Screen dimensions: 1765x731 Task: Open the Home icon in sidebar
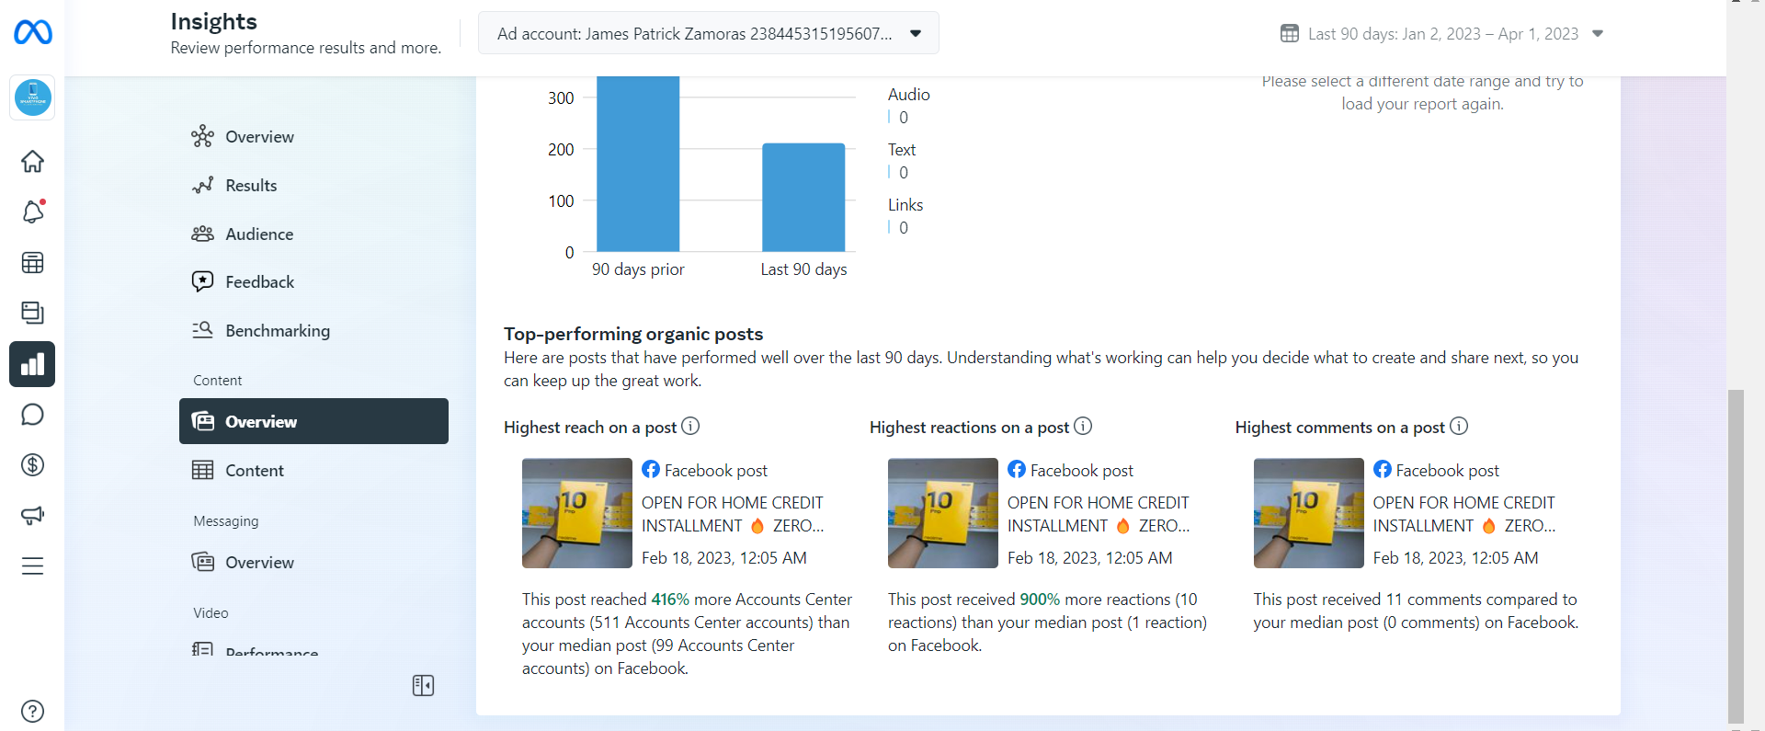(x=33, y=162)
